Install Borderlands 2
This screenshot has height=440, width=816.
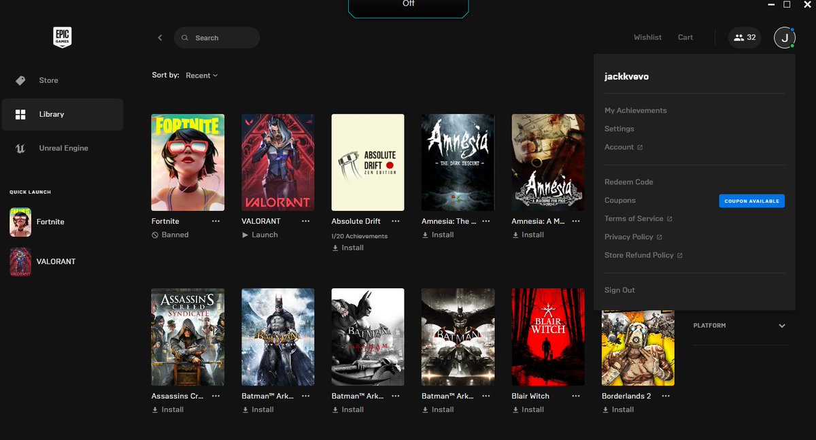(x=617, y=409)
